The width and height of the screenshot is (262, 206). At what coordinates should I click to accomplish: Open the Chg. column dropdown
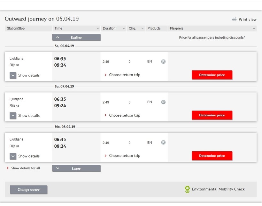click(x=142, y=29)
